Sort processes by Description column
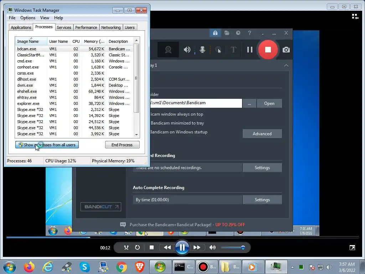Viewport: 365px width, 274px height. coord(120,41)
